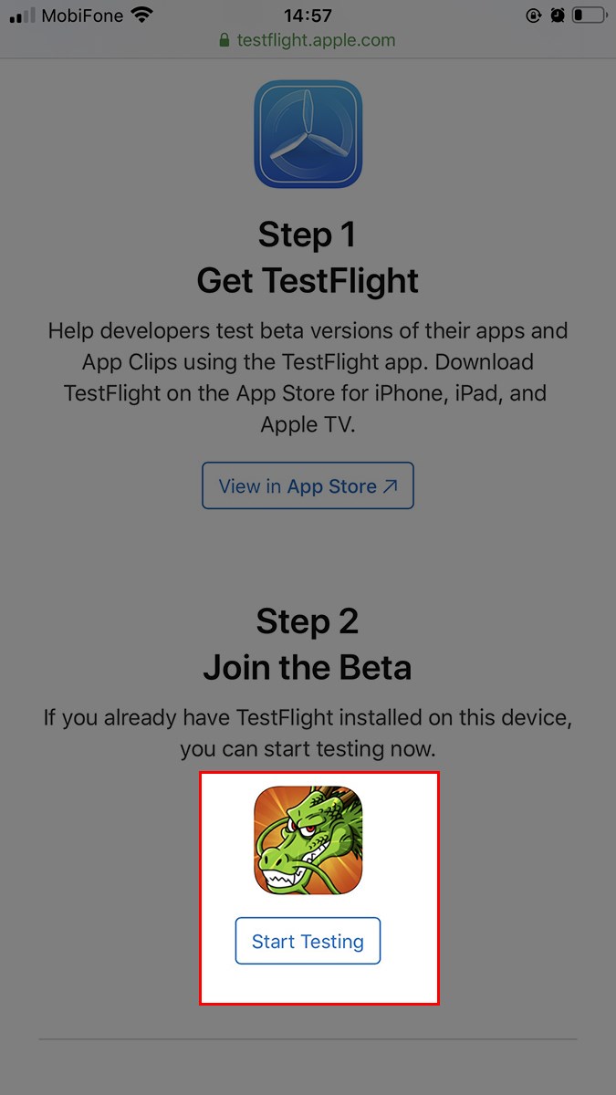The height and width of the screenshot is (1095, 616).
Task: Tap the paragraph about helping developers test
Action: click(308, 377)
